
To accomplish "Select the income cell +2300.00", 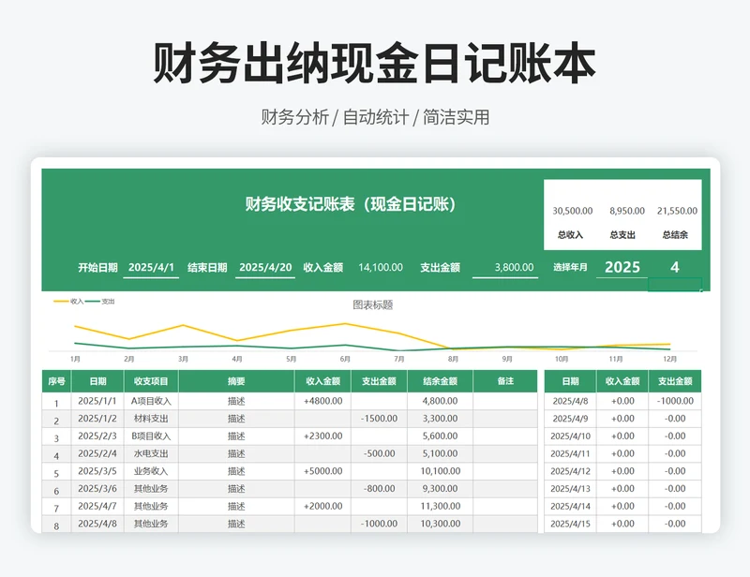I will (x=322, y=436).
